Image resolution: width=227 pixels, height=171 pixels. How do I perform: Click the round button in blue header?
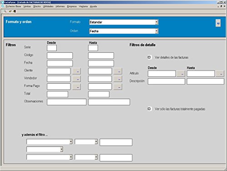click(x=218, y=23)
